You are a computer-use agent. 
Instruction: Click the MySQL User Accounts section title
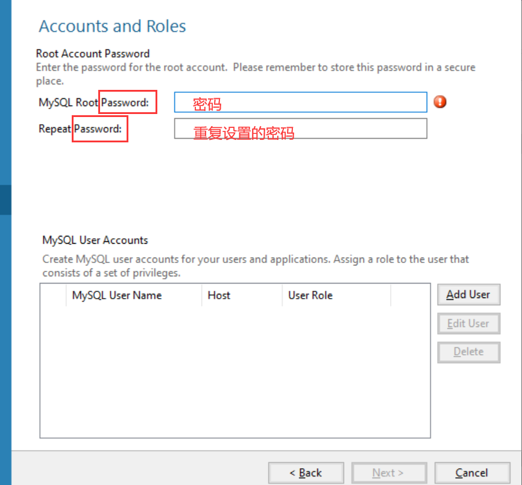95,240
